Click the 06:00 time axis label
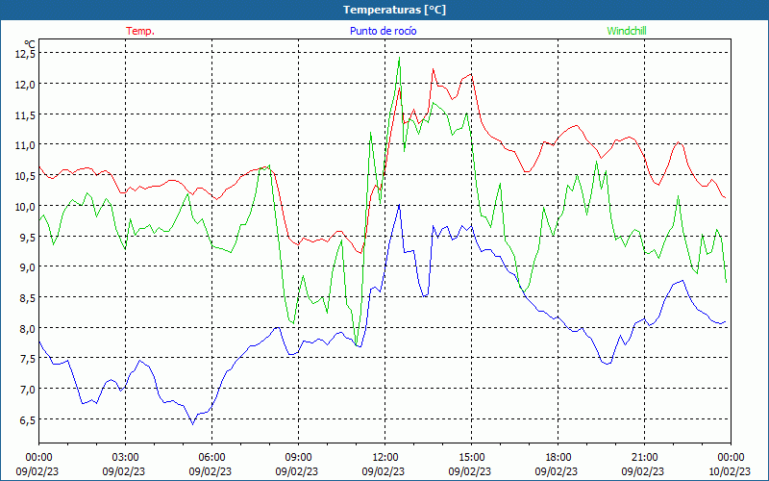The image size is (769, 481). [211, 457]
